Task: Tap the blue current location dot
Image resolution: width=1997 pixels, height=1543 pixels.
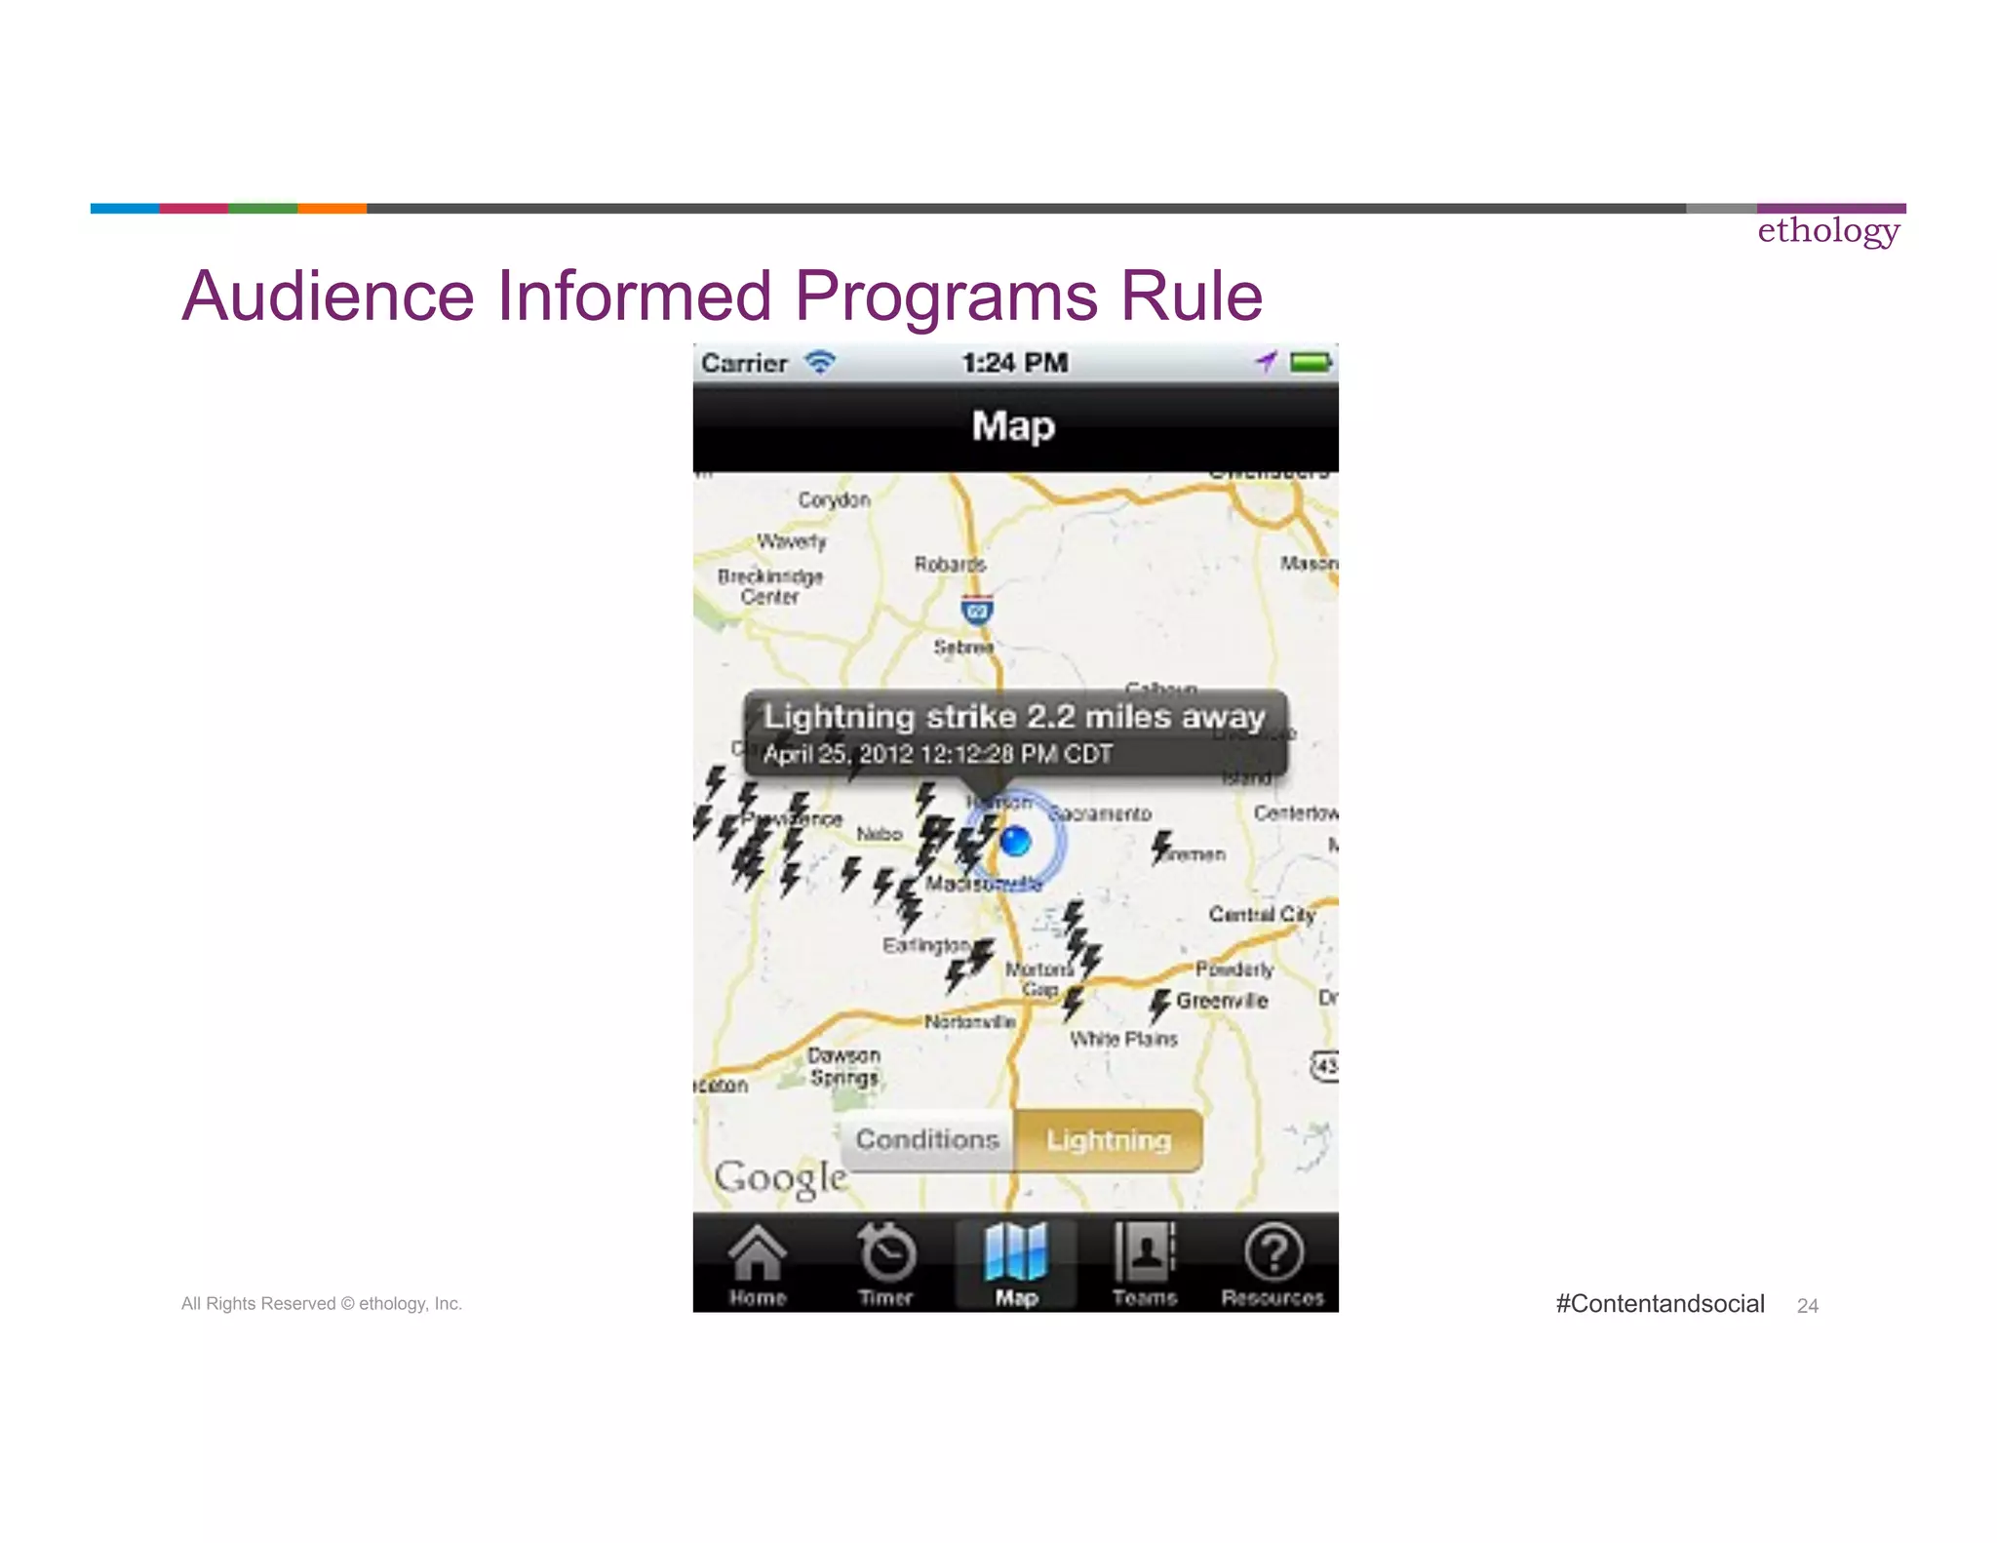Action: click(x=1015, y=841)
